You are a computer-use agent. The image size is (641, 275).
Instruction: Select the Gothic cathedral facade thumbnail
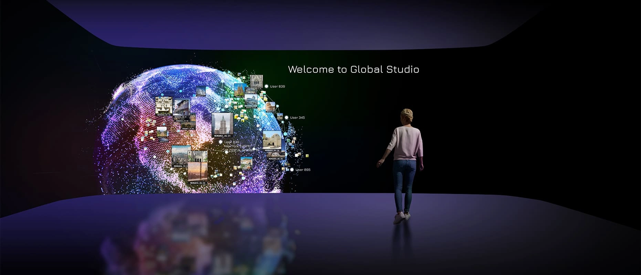[x=256, y=81]
